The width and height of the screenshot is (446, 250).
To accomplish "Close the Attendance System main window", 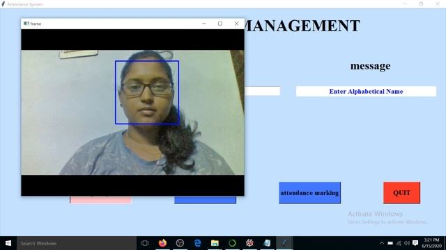I will pyautogui.click(x=438, y=4).
